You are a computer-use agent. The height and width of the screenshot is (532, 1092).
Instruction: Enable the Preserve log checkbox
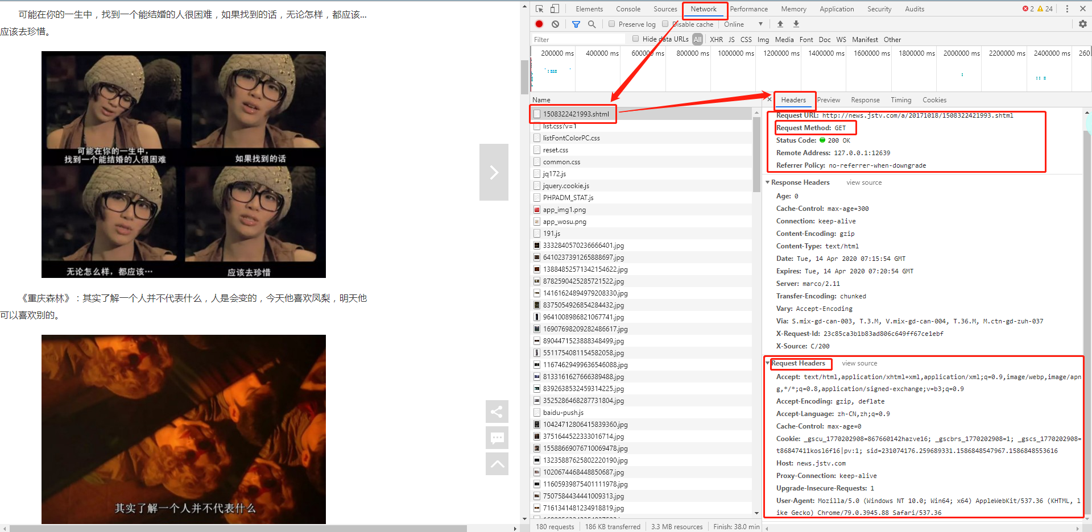click(x=611, y=24)
